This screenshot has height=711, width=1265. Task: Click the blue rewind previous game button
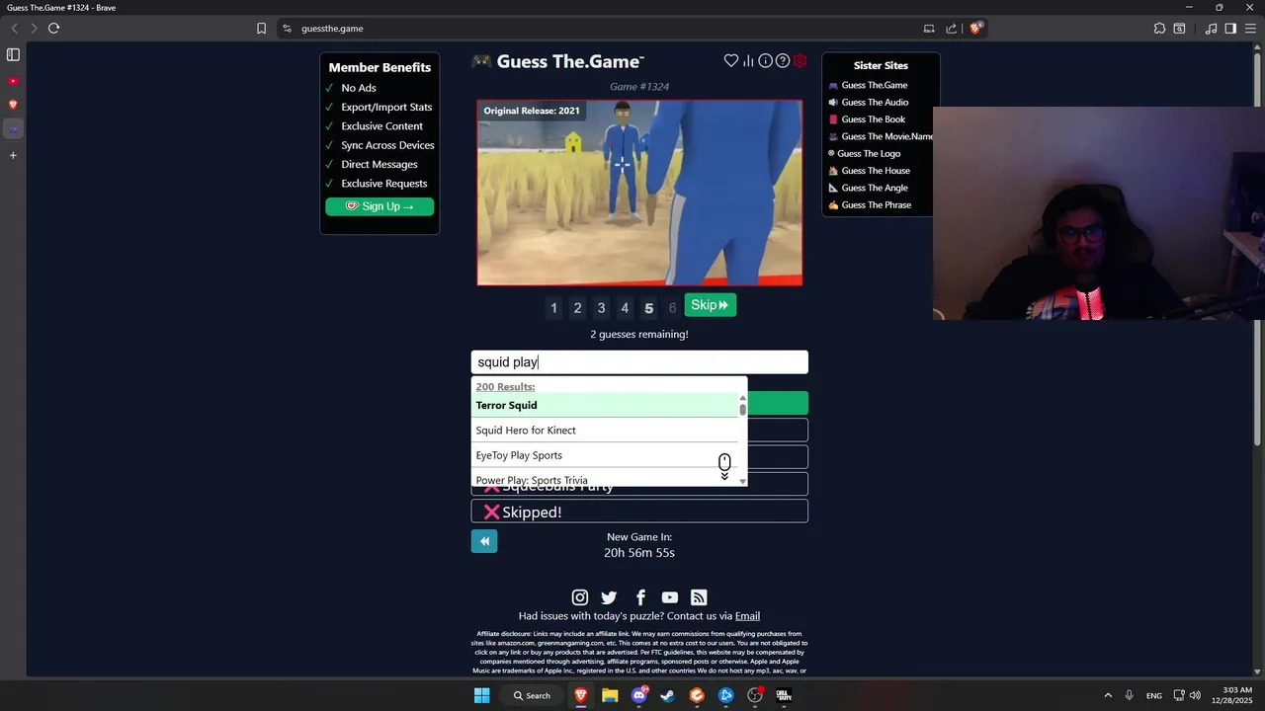(x=484, y=541)
